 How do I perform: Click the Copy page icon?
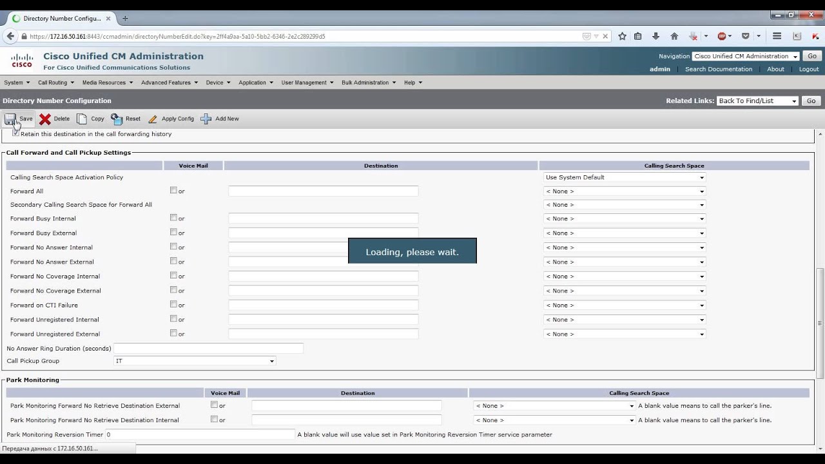pos(82,119)
